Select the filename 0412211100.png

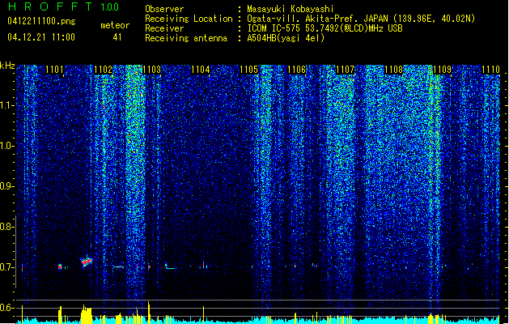(x=41, y=21)
